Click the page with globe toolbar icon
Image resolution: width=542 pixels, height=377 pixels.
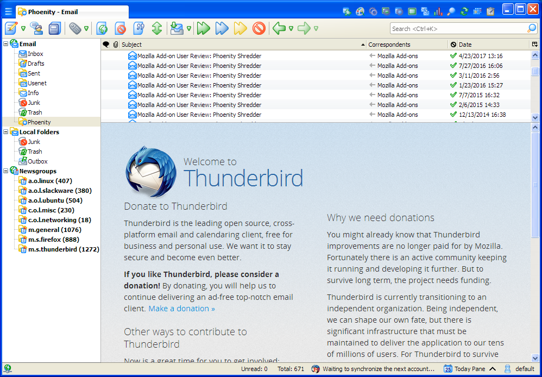coord(102,28)
